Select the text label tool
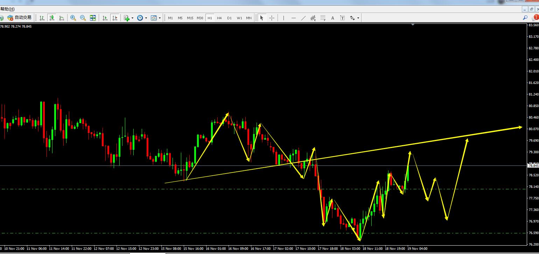 tap(342, 17)
